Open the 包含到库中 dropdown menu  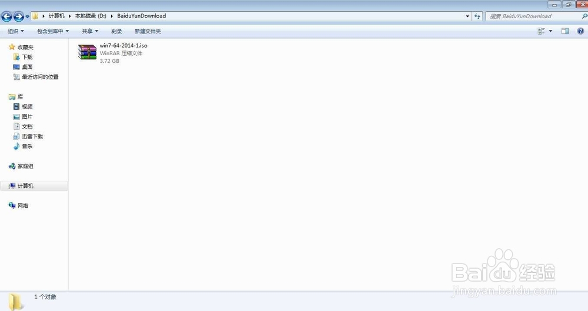pos(53,31)
